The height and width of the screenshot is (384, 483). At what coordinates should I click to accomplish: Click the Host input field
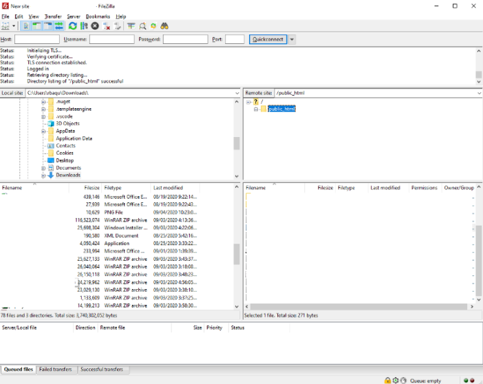tap(37, 39)
